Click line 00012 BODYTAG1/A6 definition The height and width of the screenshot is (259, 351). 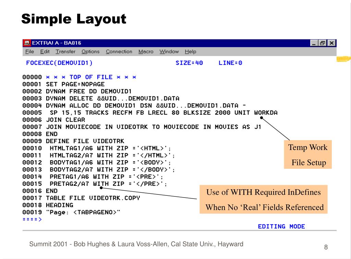click(97, 163)
